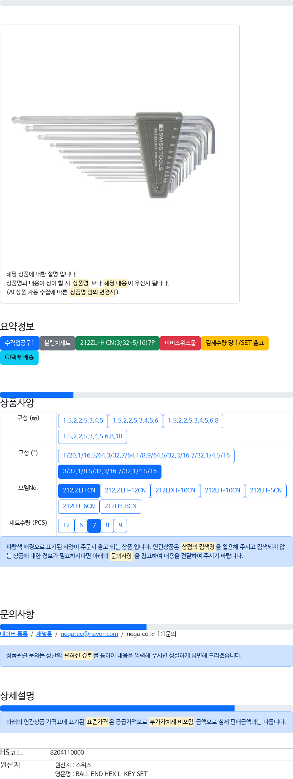Choose set quantity 7

tap(94, 525)
